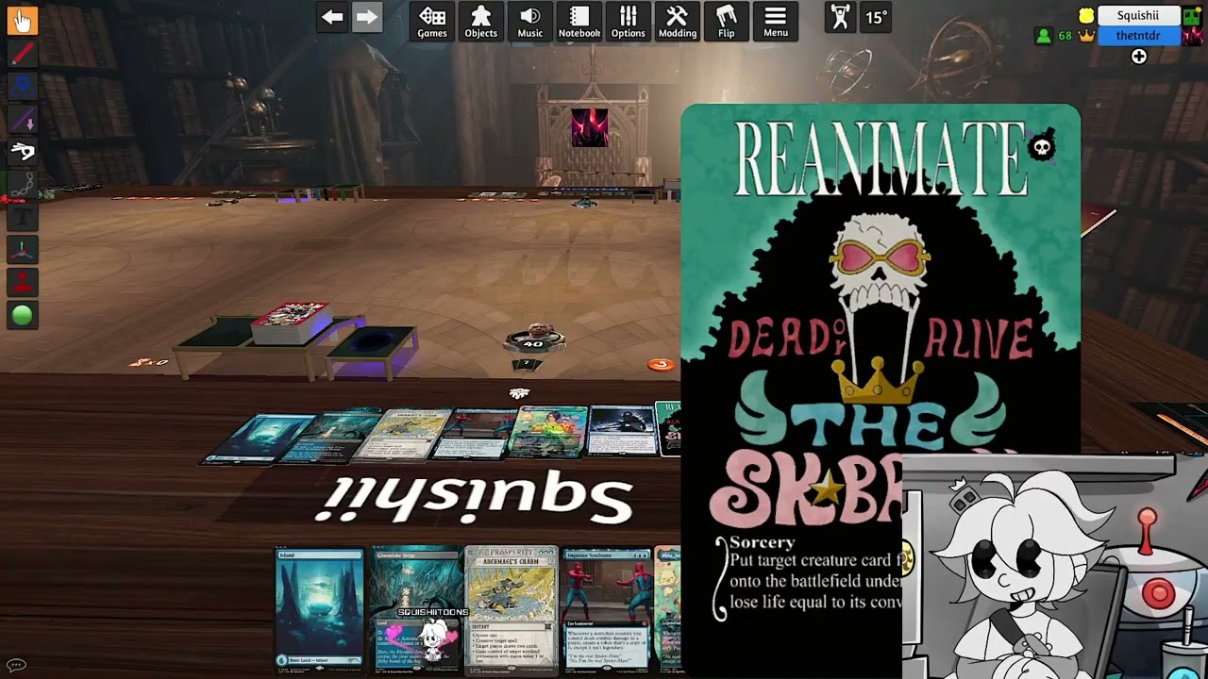Click the 40 life counter token
Image resolution: width=1208 pixels, height=679 pixels.
point(534,339)
